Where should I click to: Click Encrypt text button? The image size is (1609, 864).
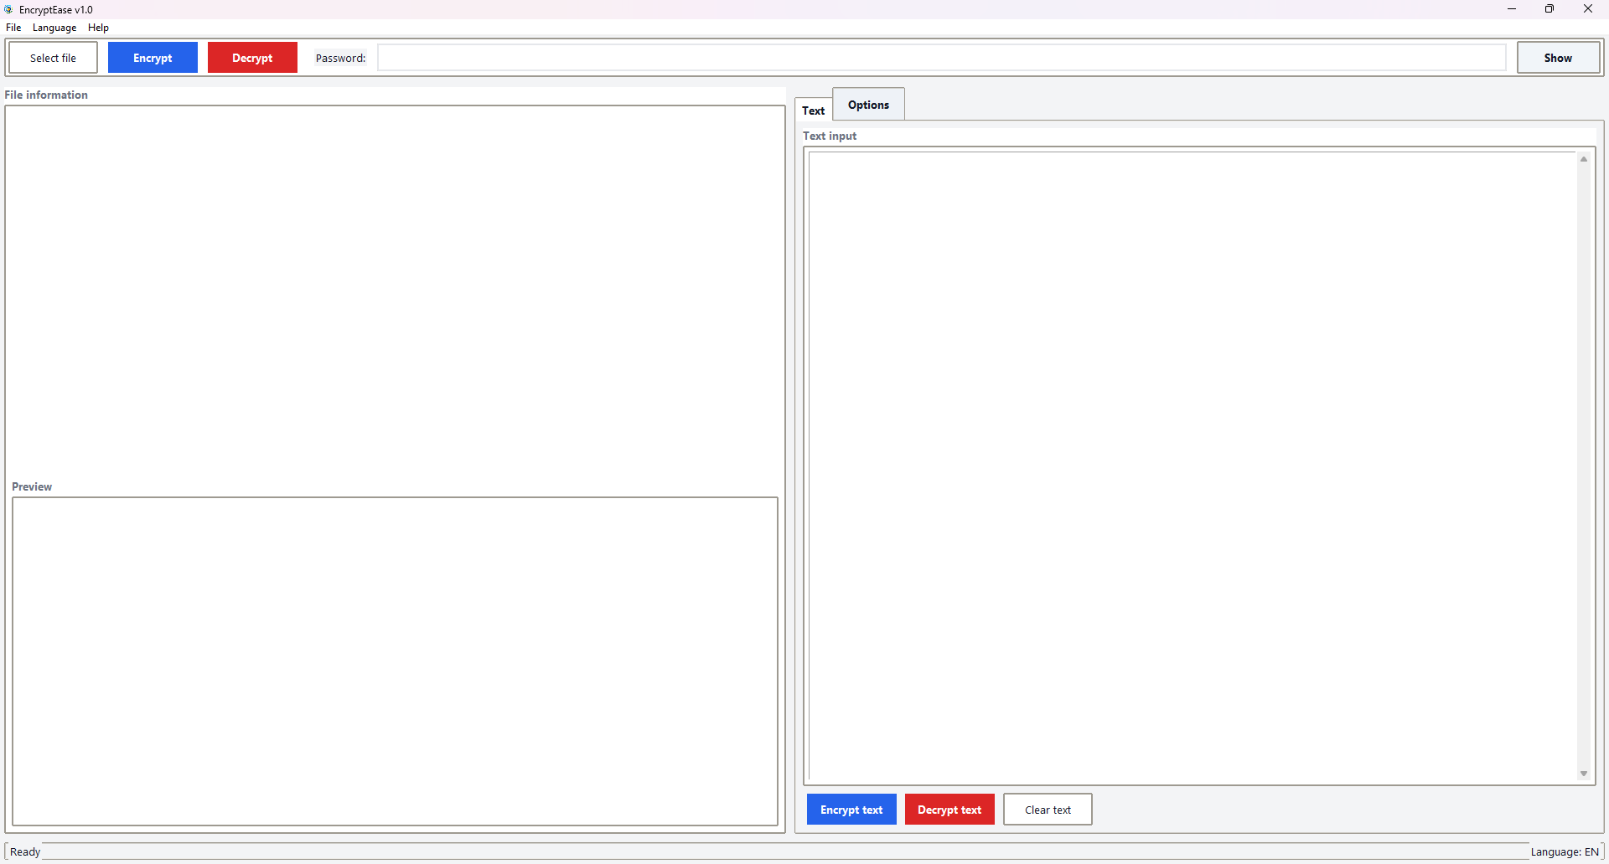pyautogui.click(x=851, y=809)
